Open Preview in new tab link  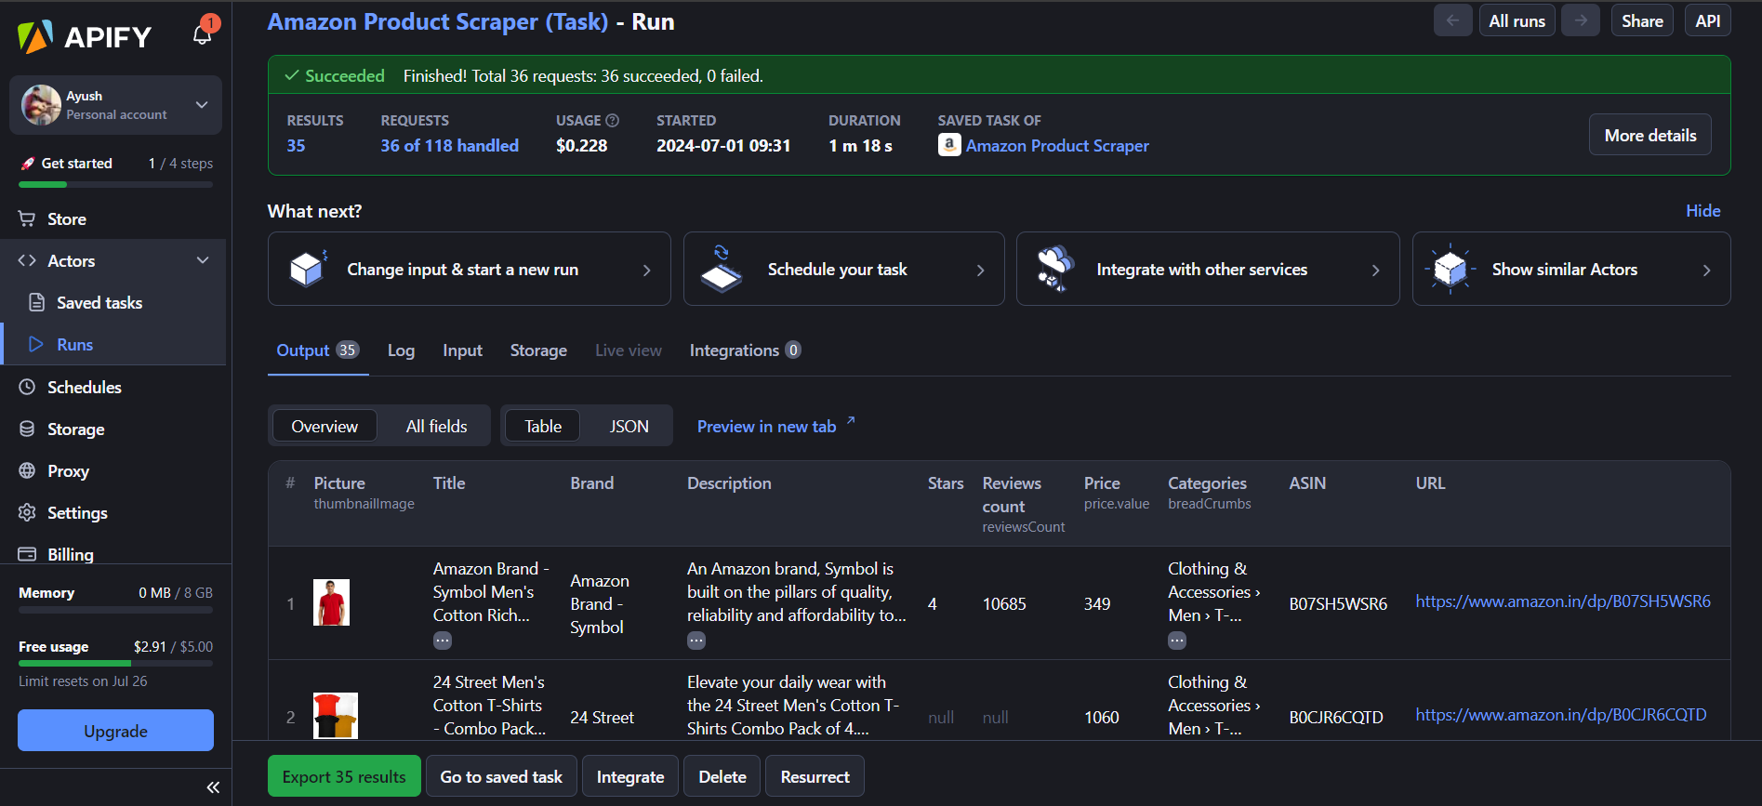click(776, 426)
